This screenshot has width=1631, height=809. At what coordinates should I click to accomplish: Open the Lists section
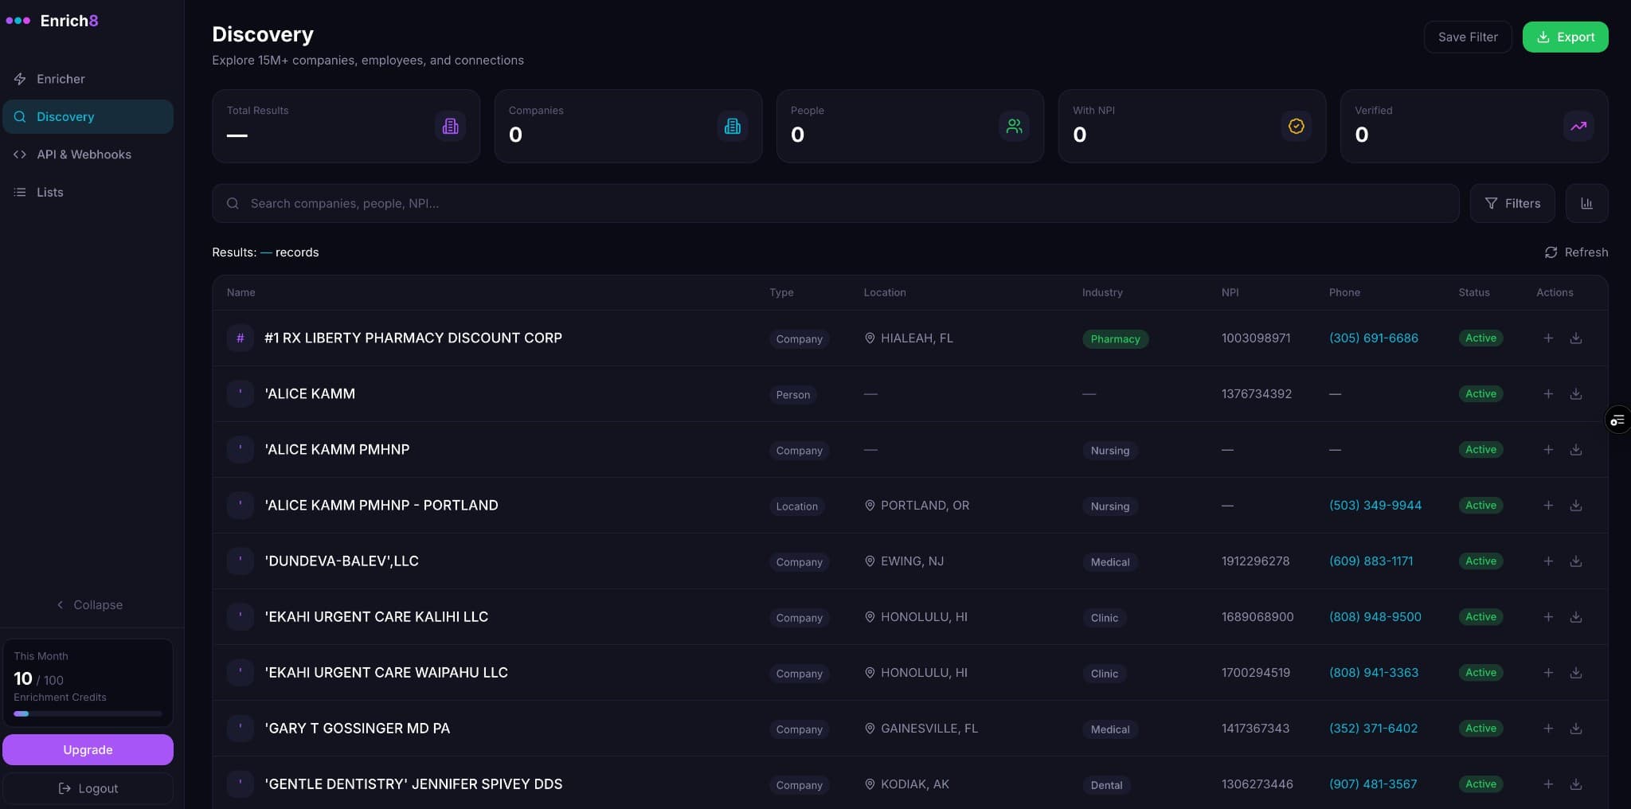[x=49, y=192]
